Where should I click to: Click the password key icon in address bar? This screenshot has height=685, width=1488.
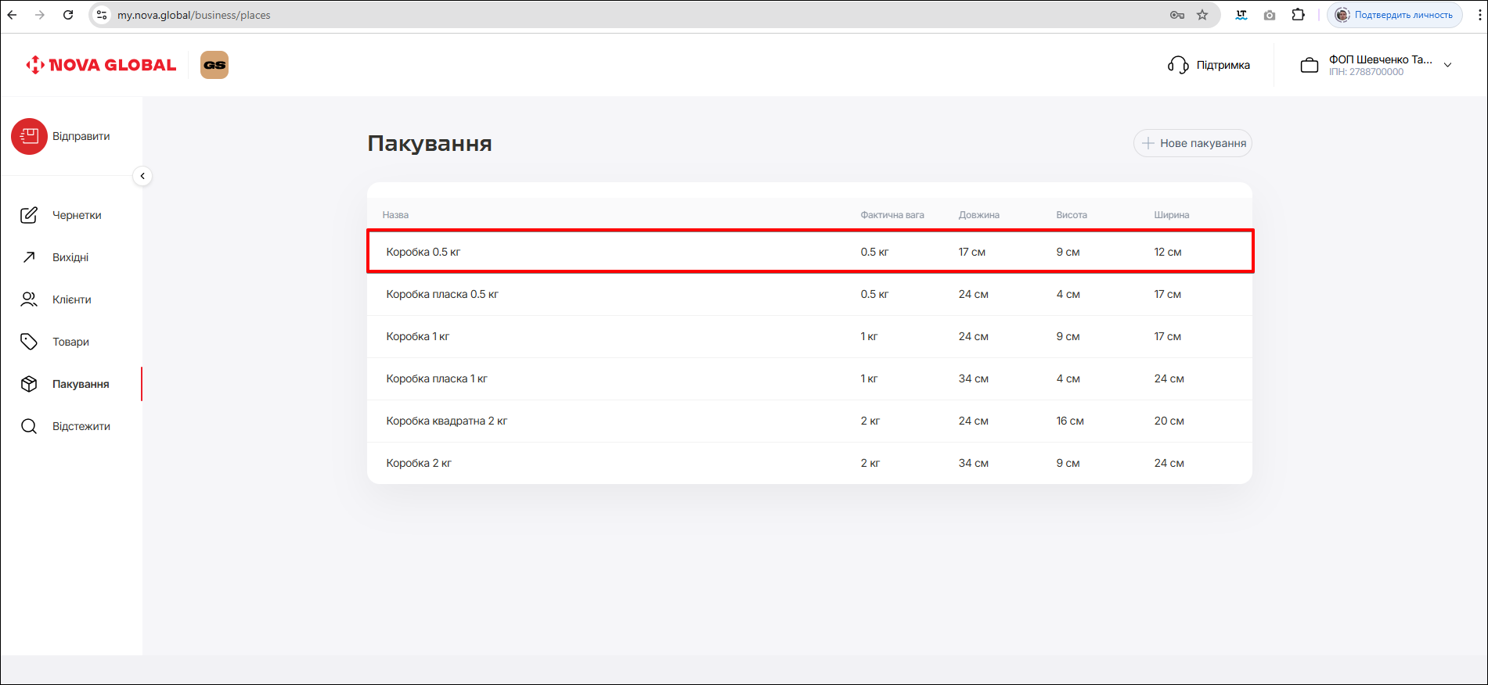(x=1176, y=15)
